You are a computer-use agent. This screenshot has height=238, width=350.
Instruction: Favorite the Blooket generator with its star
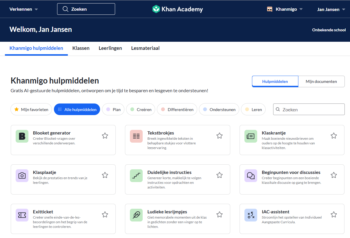click(x=105, y=136)
